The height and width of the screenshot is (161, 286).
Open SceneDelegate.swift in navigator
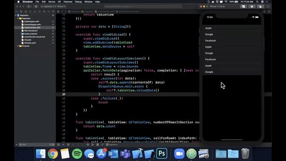pos(32,25)
